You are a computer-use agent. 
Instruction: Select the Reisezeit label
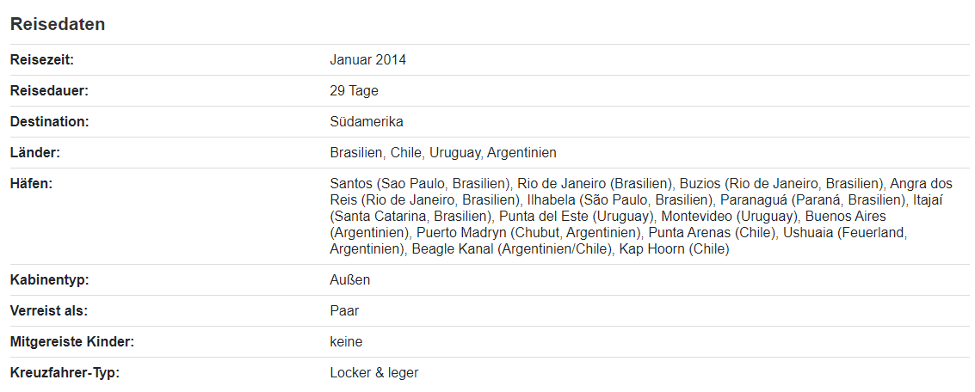pyautogui.click(x=42, y=60)
